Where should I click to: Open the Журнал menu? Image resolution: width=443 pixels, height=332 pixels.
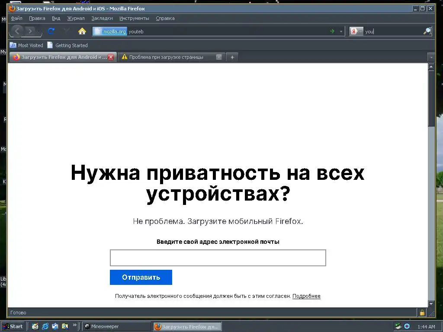76,18
